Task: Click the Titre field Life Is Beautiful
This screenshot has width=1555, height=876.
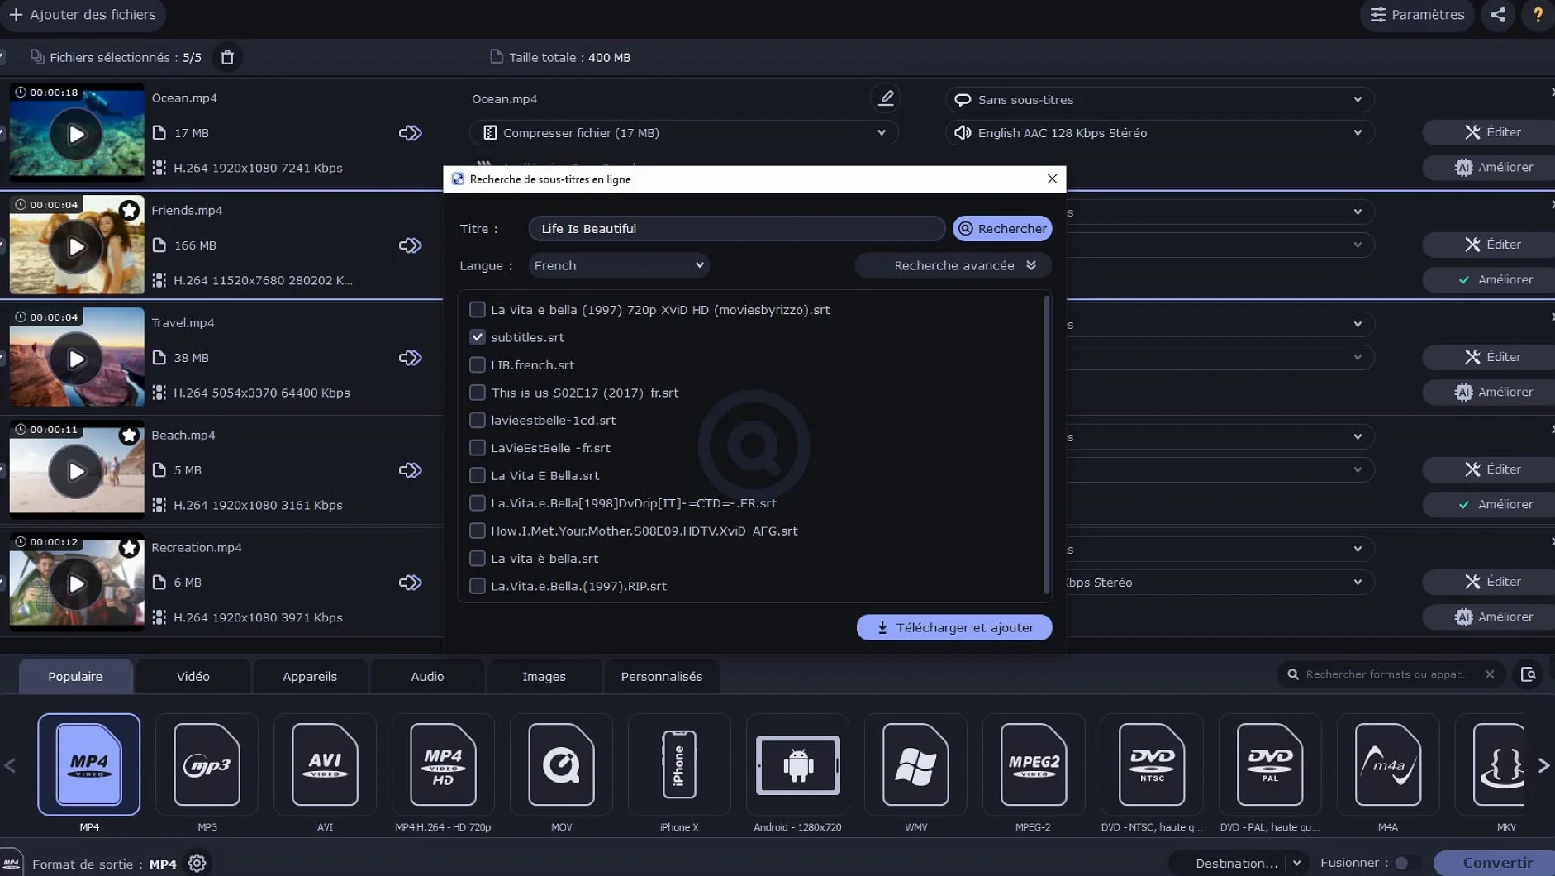Action: coord(736,228)
